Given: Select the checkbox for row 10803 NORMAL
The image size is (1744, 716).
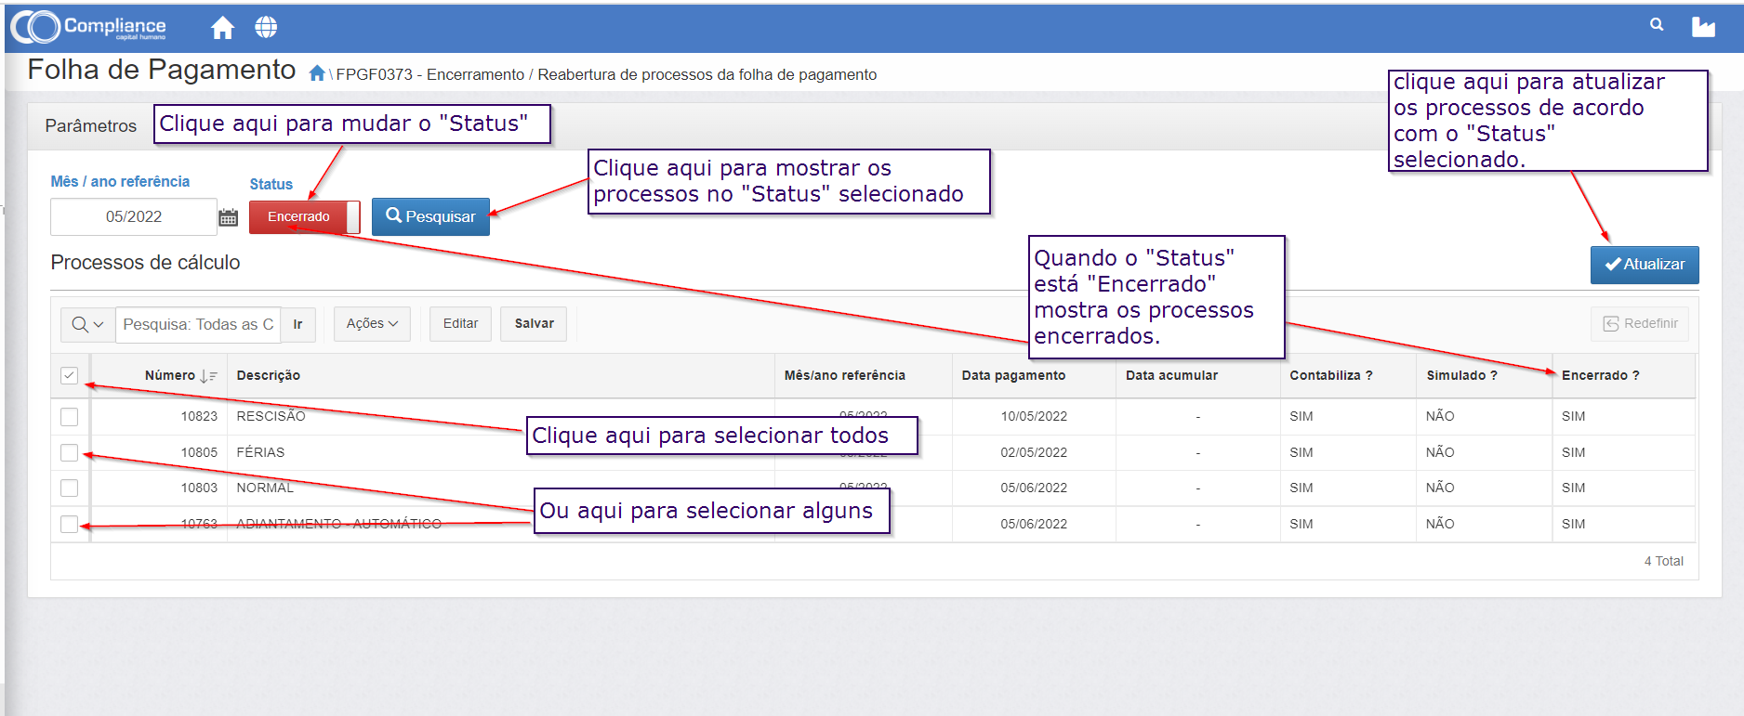Looking at the screenshot, I should tap(69, 488).
